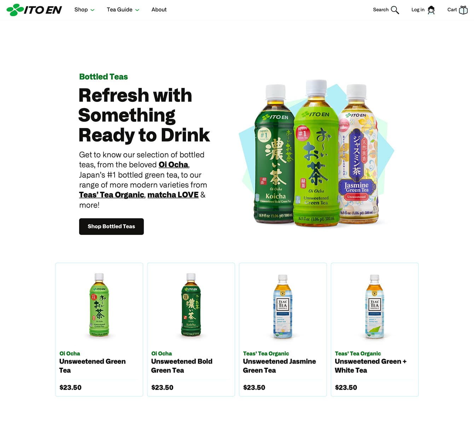This screenshot has width=474, height=424.
Task: Click the Log in person icon
Action: (x=431, y=10)
